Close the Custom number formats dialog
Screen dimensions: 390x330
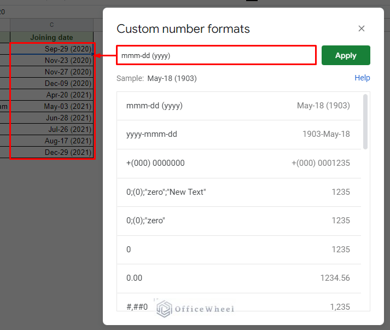tap(361, 28)
